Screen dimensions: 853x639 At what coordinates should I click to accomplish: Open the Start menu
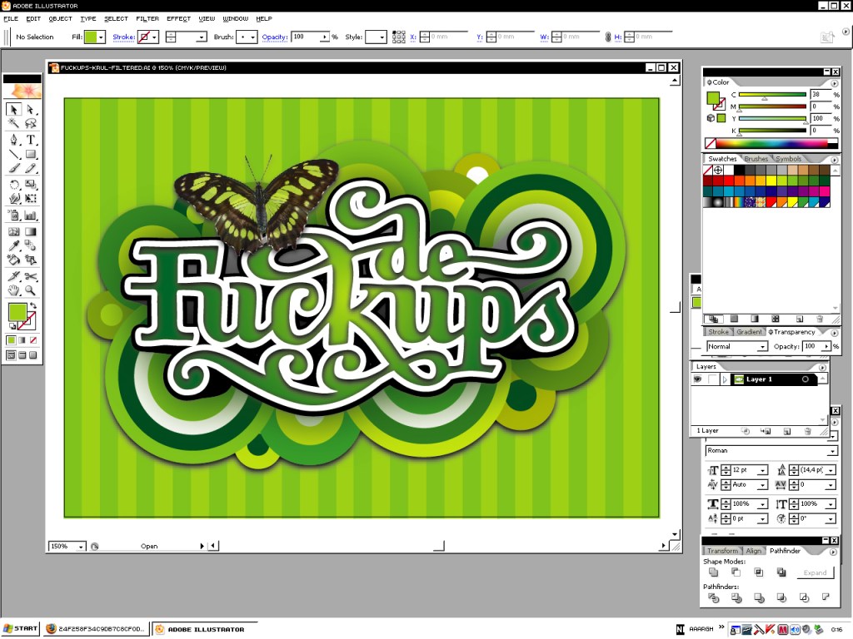click(20, 629)
